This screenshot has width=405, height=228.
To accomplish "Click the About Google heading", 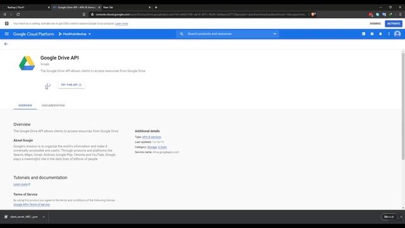I will (x=23, y=141).
